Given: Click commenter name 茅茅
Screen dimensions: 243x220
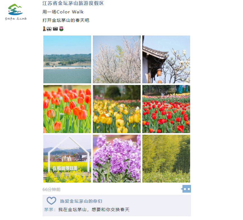Looking at the screenshot, I should pyautogui.click(x=49, y=209).
